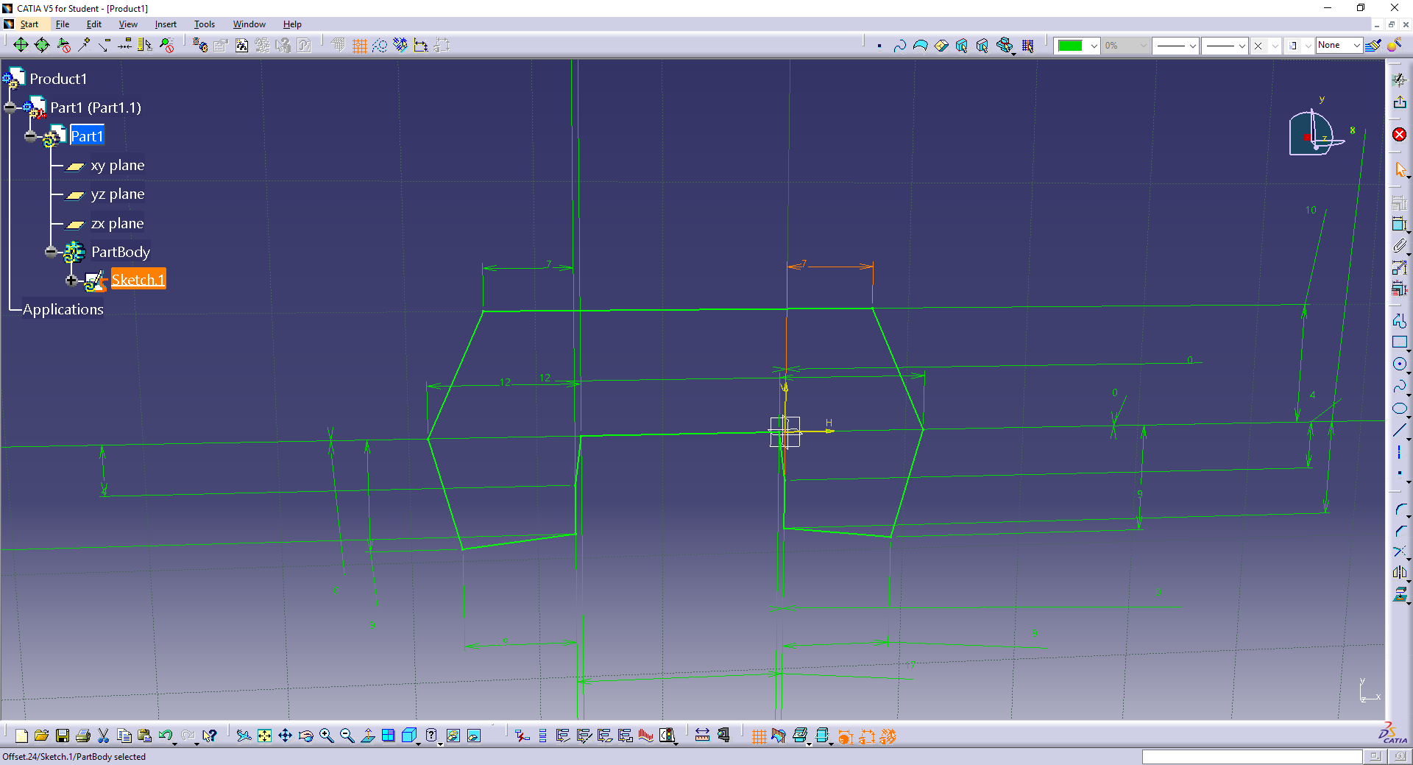Image resolution: width=1413 pixels, height=765 pixels.
Task: Open the File menu
Action: click(x=63, y=24)
